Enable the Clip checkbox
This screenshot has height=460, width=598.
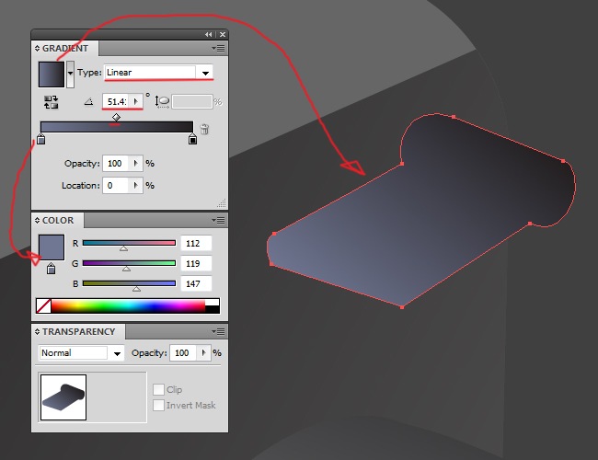click(x=158, y=389)
